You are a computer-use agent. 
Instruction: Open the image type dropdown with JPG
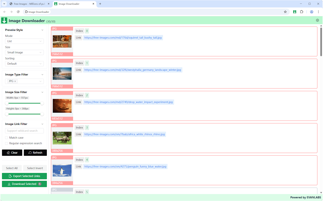tap(24, 81)
